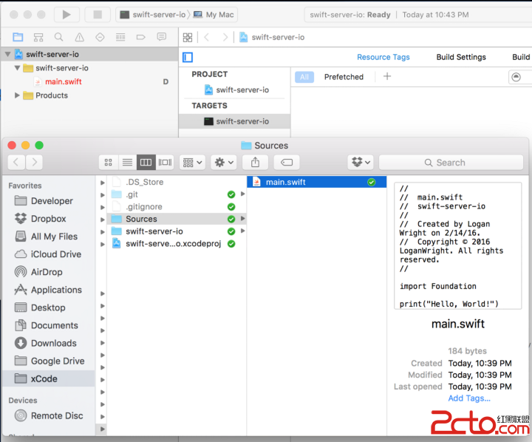Select the xcodeproj file in Finder
The image size is (532, 442).
pos(177,244)
